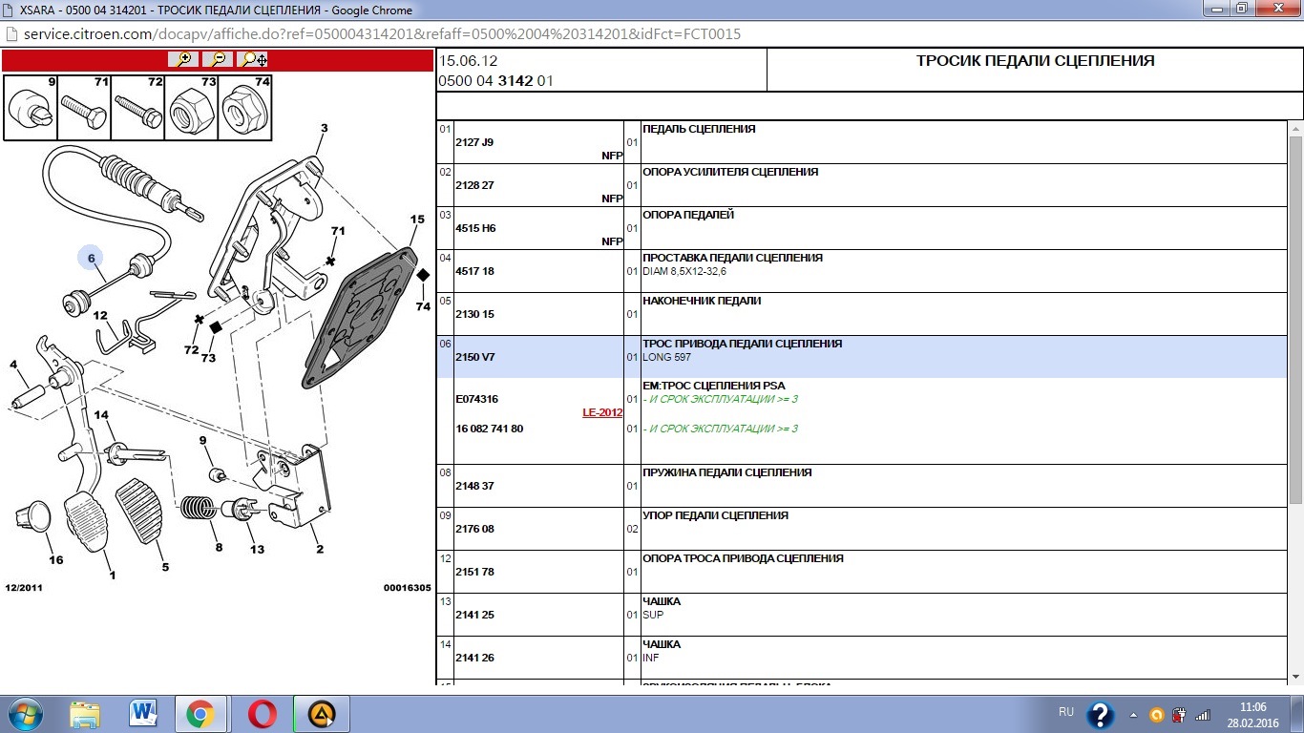Select part thumbnail number 9
Screen dimensions: 1304x733
coord(30,108)
